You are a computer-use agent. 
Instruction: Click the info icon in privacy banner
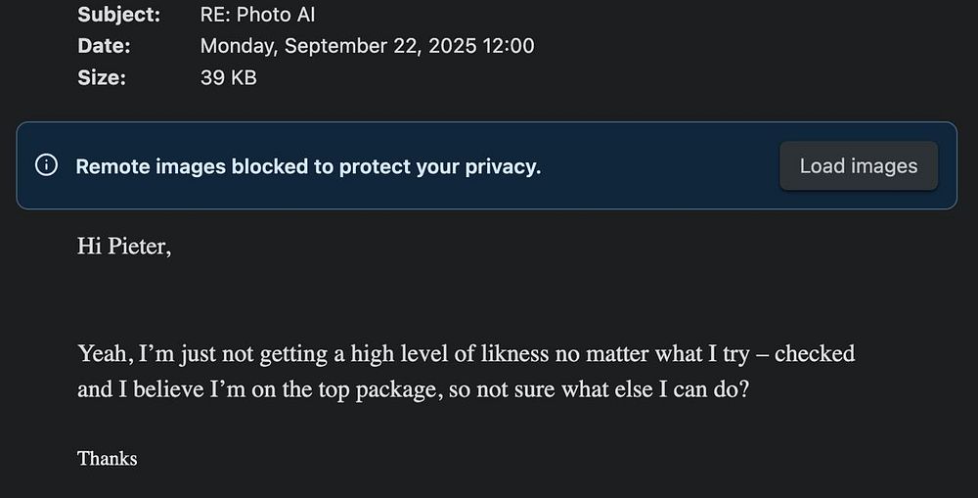(46, 165)
